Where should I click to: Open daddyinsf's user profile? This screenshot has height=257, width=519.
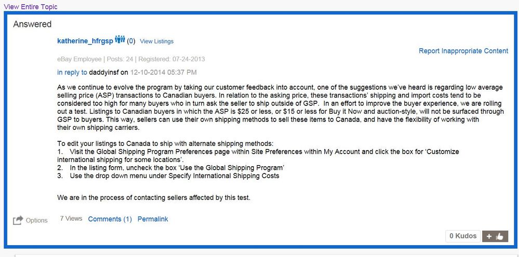point(104,72)
